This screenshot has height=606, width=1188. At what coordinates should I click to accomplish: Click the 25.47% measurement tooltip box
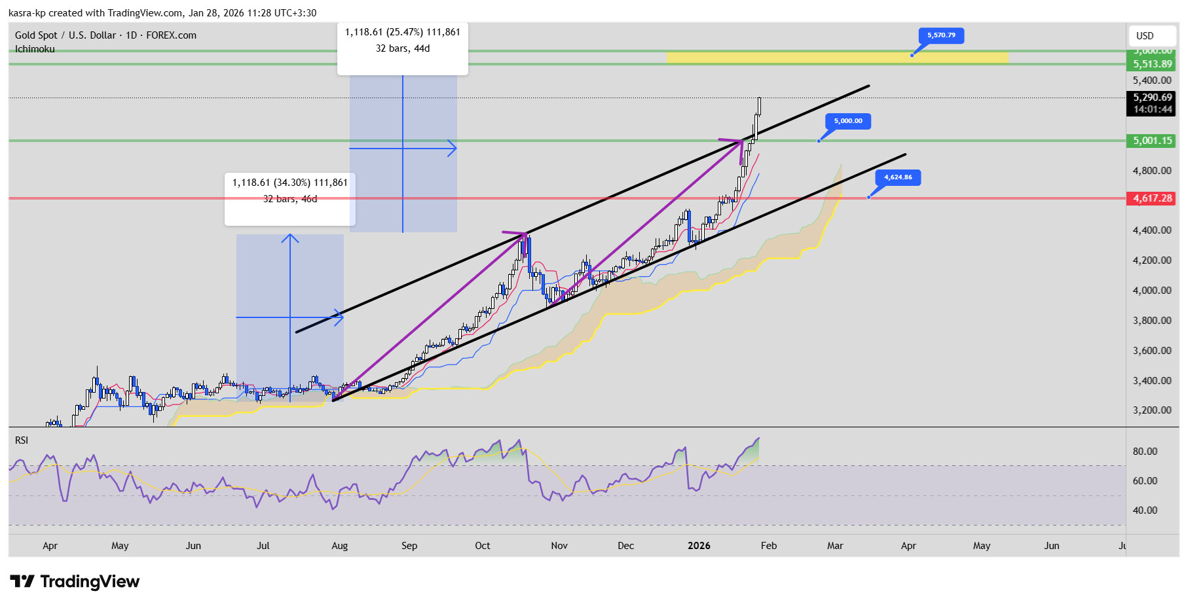(x=403, y=41)
